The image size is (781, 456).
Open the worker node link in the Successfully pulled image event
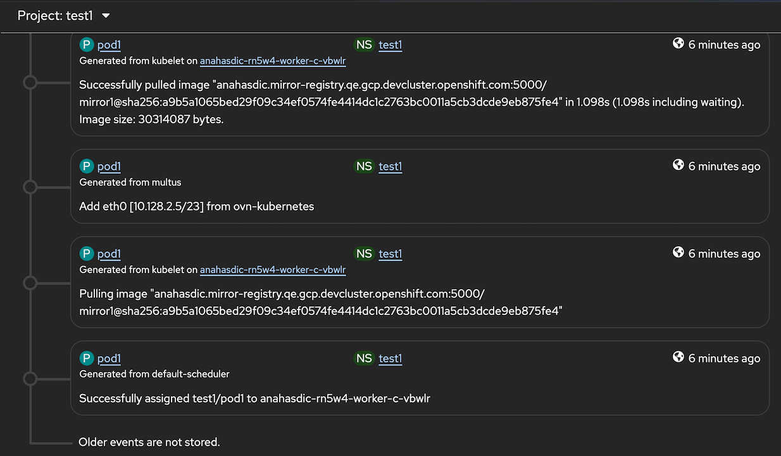(x=273, y=61)
